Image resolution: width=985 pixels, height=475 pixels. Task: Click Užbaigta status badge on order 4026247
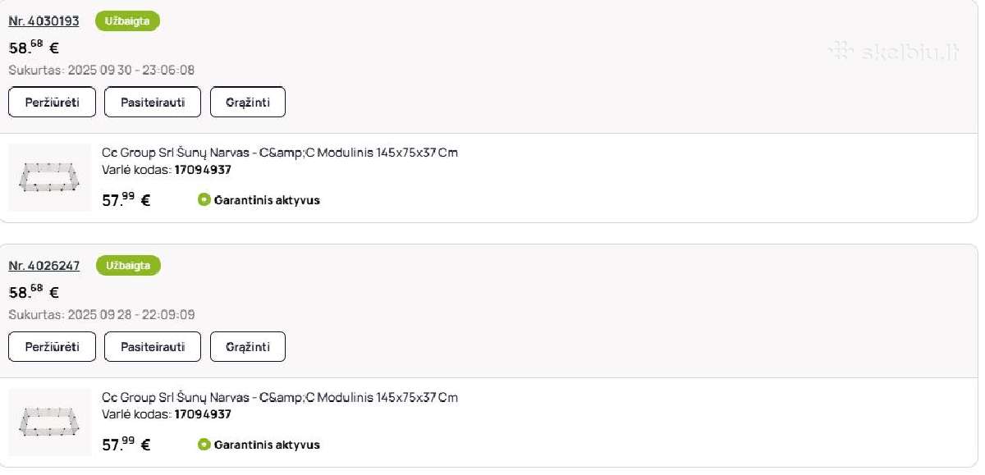(x=128, y=266)
